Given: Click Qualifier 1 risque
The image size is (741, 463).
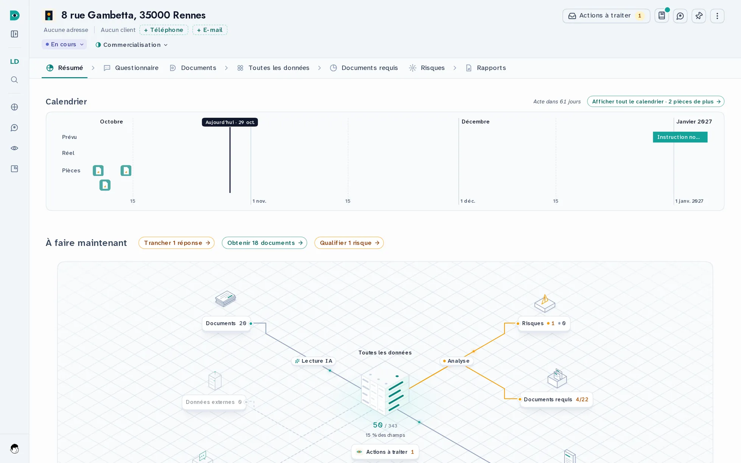Looking at the screenshot, I should [349, 243].
